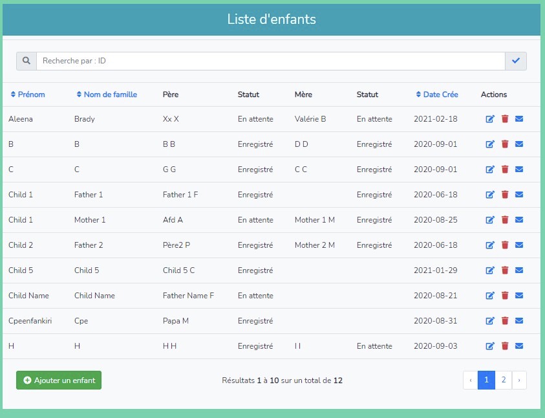
Task: Delete the Child 2 Father 2 row
Action: [505, 245]
